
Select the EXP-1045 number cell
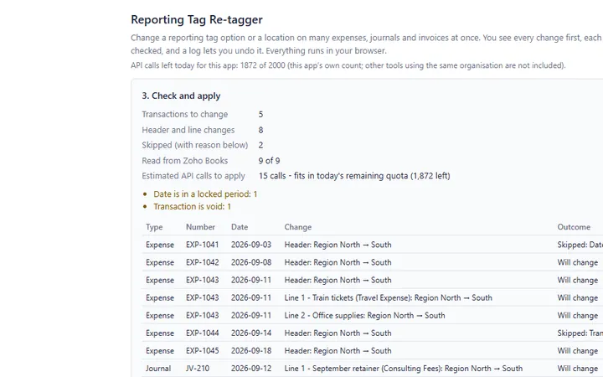click(x=203, y=351)
